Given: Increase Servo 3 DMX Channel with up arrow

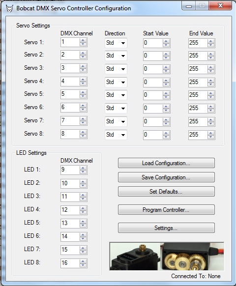Looking at the screenshot, I should point(83,66).
